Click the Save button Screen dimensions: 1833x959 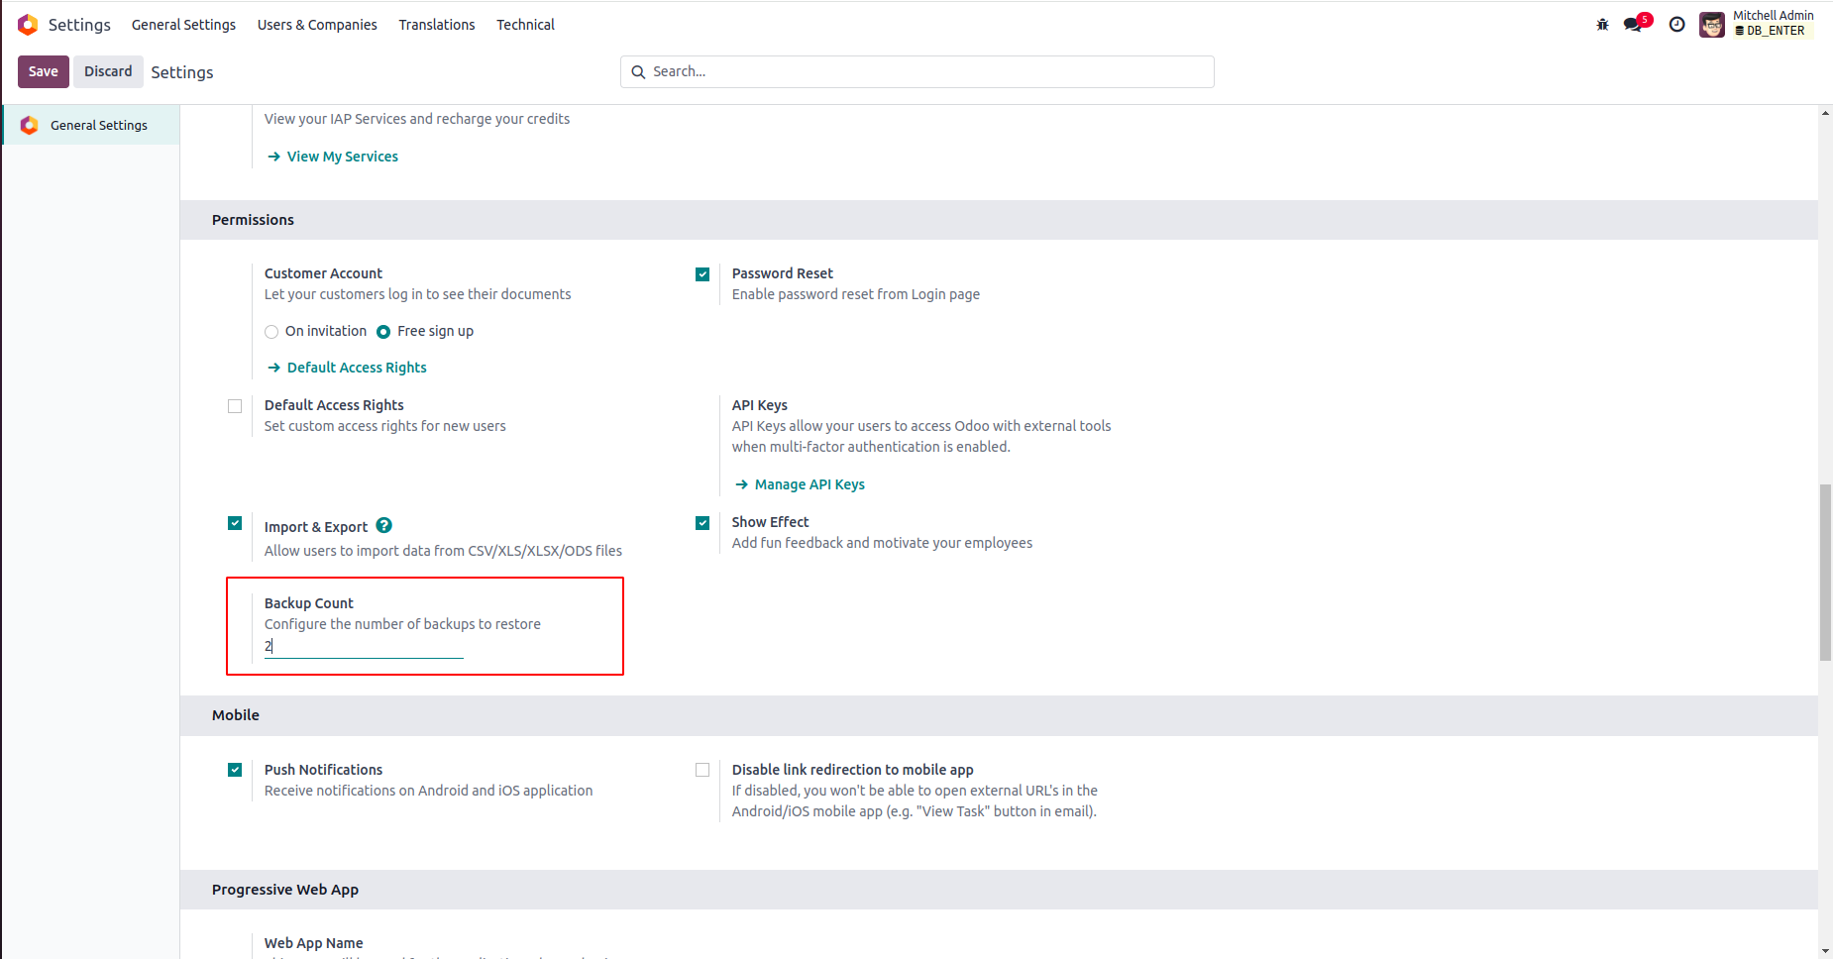click(43, 71)
